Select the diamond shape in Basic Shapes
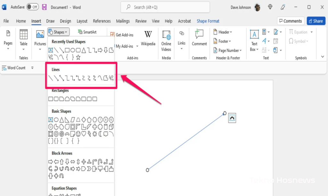328x196 pixels. (84, 120)
